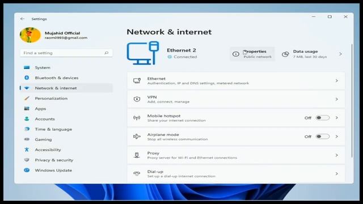Enable Airplane mode switch
The height and width of the screenshot is (204, 363).
coord(323,137)
